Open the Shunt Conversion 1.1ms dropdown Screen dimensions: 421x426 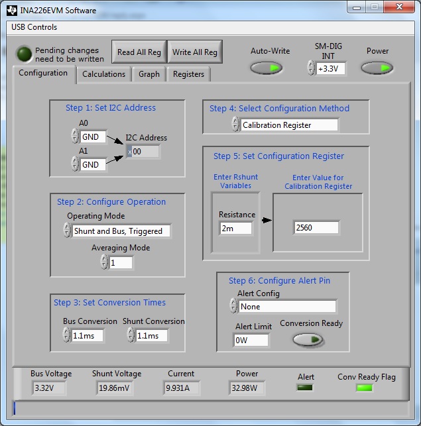pos(152,335)
